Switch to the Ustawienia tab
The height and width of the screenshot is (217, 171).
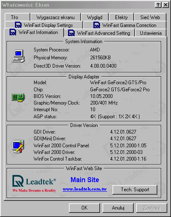(151, 33)
